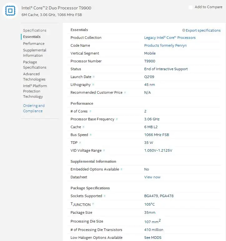The image size is (226, 241).
Task: Click the 'Product Collection' row label
Action: click(x=86, y=38)
